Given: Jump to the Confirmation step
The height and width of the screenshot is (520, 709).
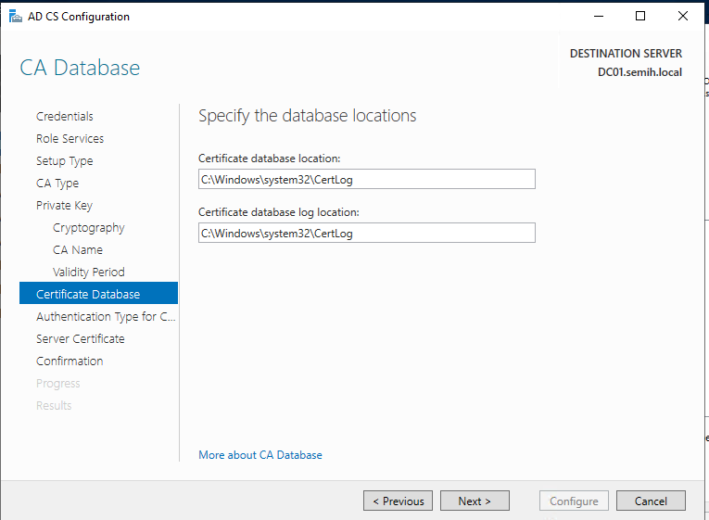Looking at the screenshot, I should tap(70, 361).
